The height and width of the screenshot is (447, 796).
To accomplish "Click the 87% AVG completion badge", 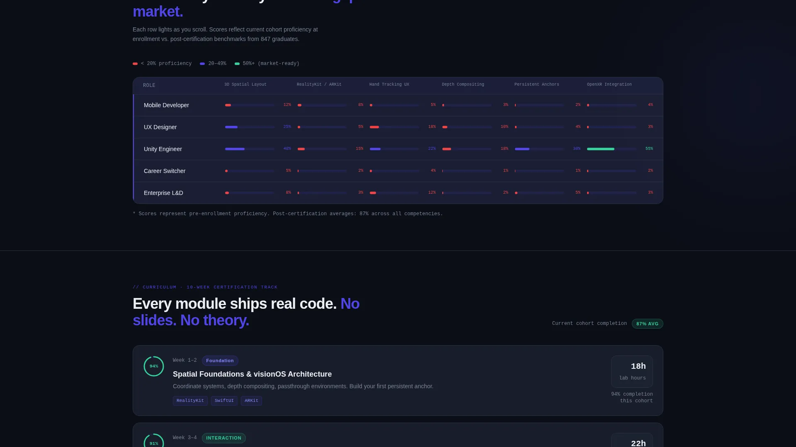I will [647, 324].
